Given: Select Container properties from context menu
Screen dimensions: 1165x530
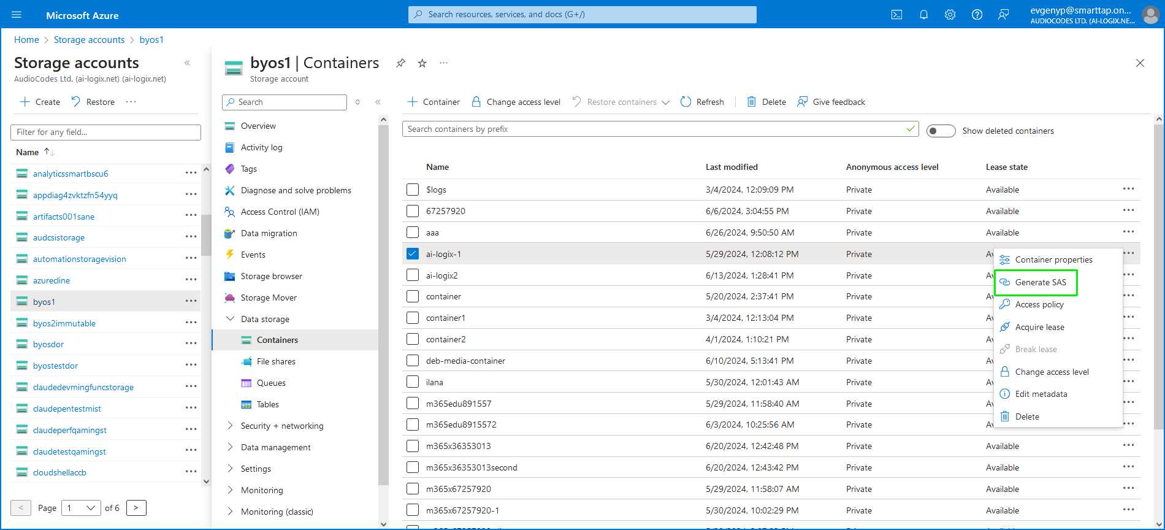Looking at the screenshot, I should click(x=1053, y=259).
